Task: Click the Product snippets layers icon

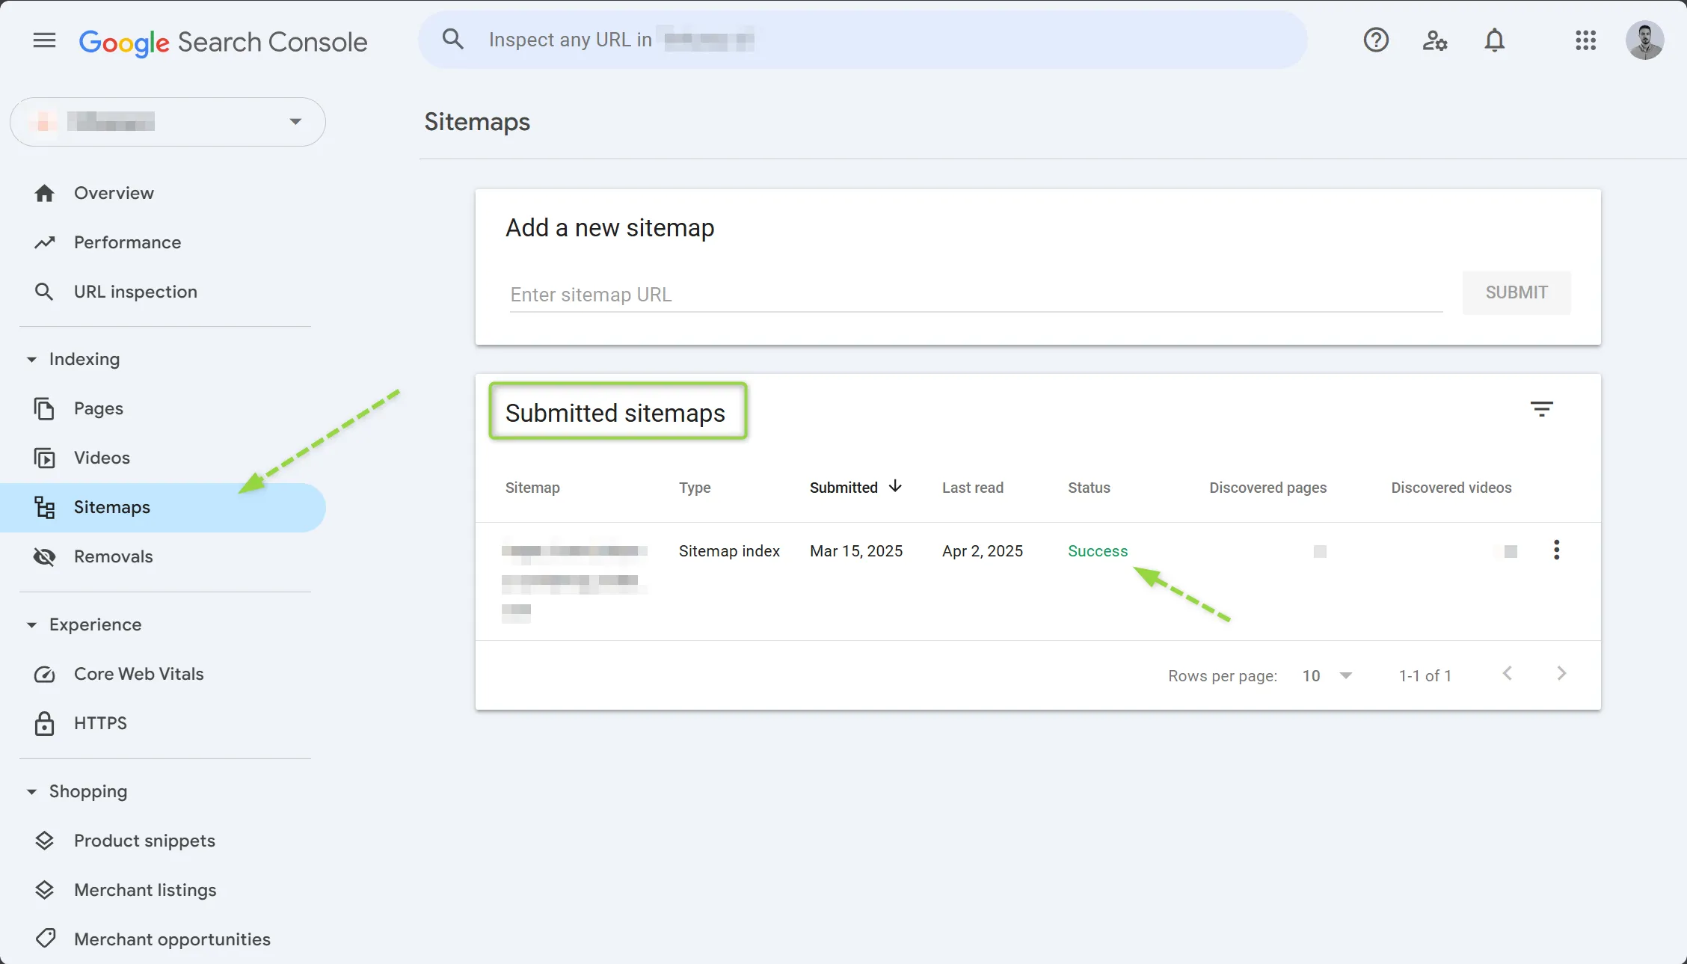Action: [x=45, y=841]
